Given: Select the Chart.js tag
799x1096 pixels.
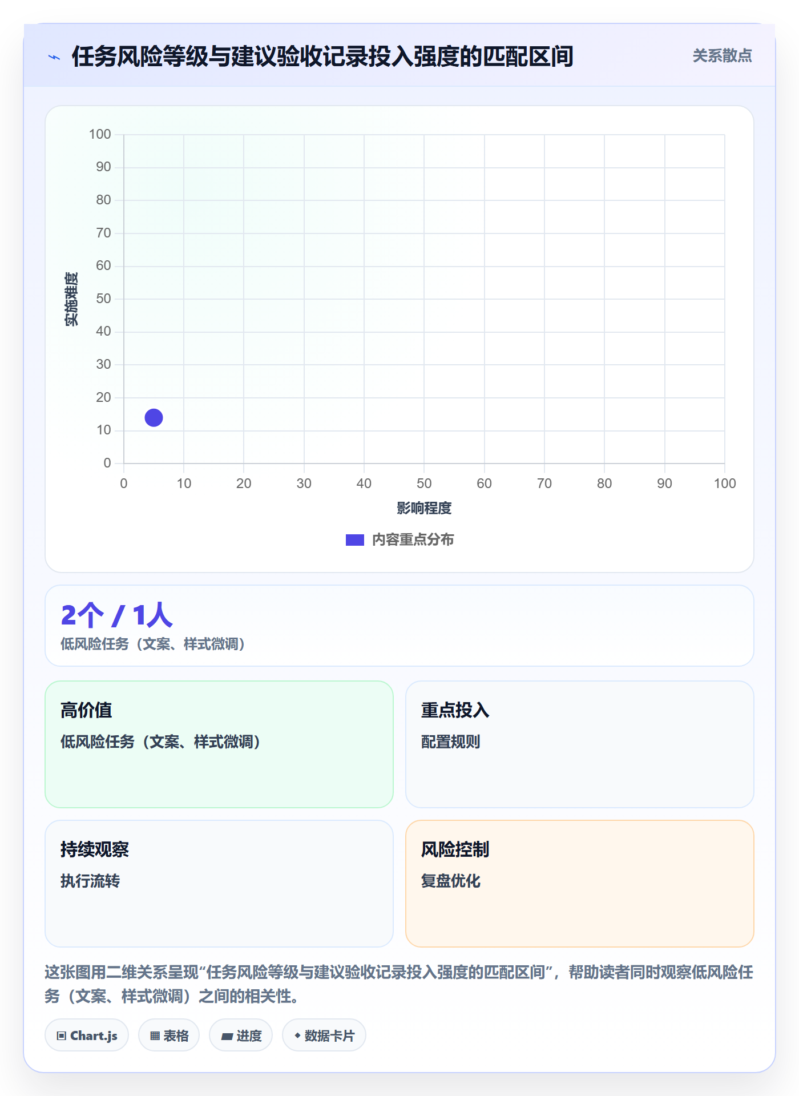Looking at the screenshot, I should coord(87,1035).
